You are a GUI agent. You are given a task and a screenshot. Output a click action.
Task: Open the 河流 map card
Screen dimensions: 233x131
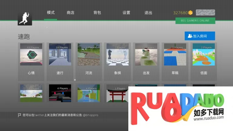[89, 55]
